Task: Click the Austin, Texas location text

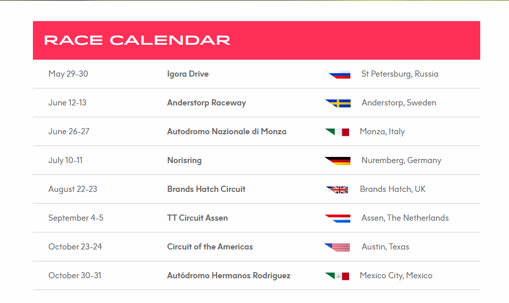Action: [385, 247]
